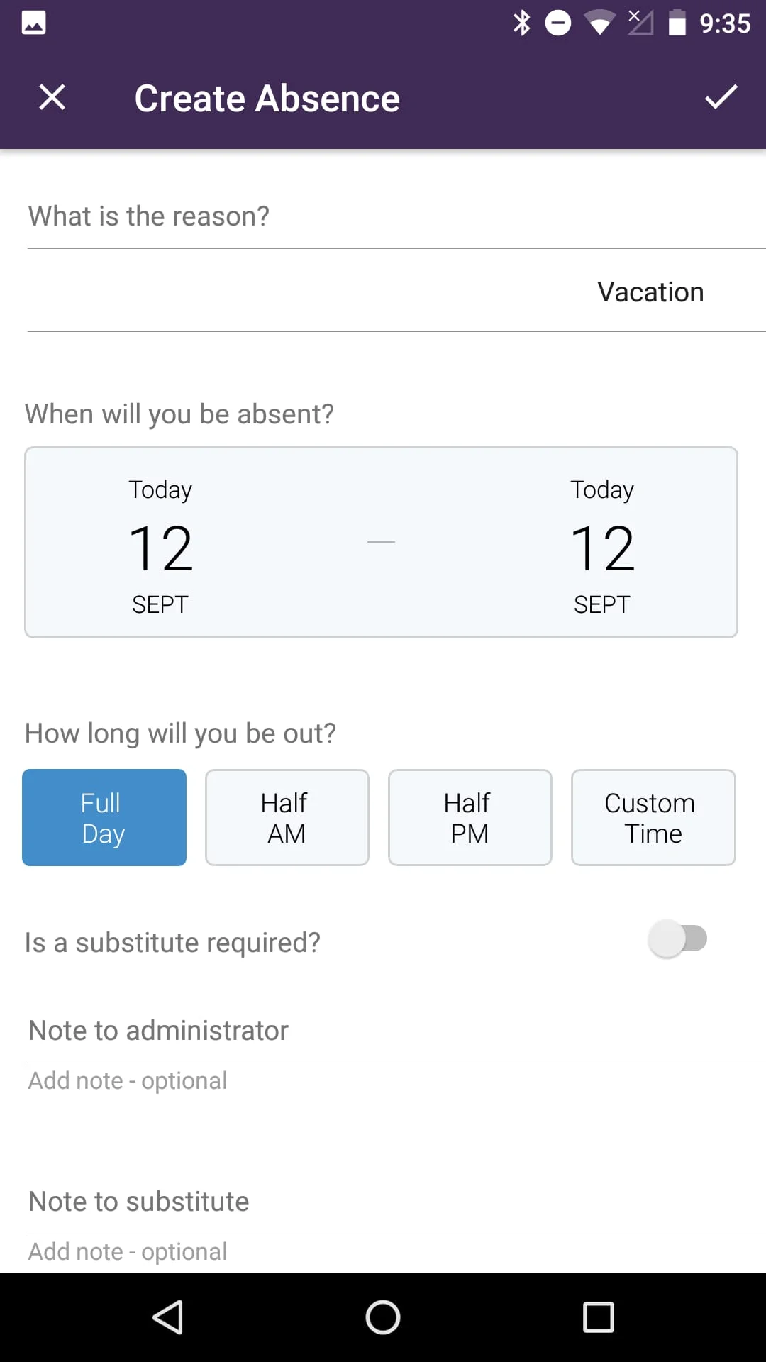Toggle the substitute required switch
The image size is (766, 1362).
coord(677,939)
